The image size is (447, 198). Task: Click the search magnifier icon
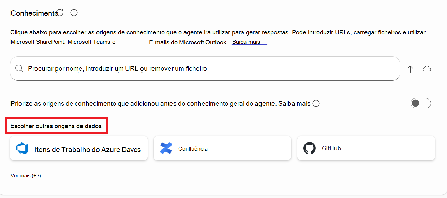point(19,68)
